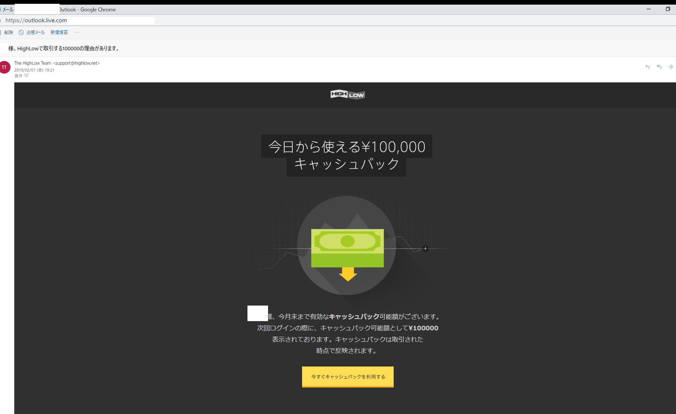Click the bold ¥100000 amount in body text
Image resolution: width=676 pixels, height=414 pixels.
(423, 328)
